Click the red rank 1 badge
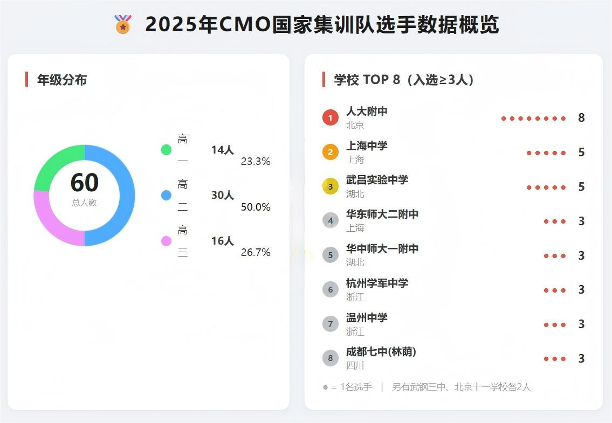The image size is (612, 423). click(x=331, y=117)
